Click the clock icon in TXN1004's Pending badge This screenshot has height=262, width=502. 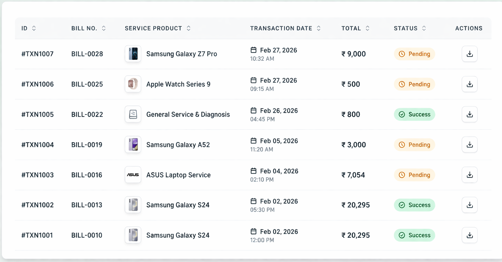tap(402, 145)
